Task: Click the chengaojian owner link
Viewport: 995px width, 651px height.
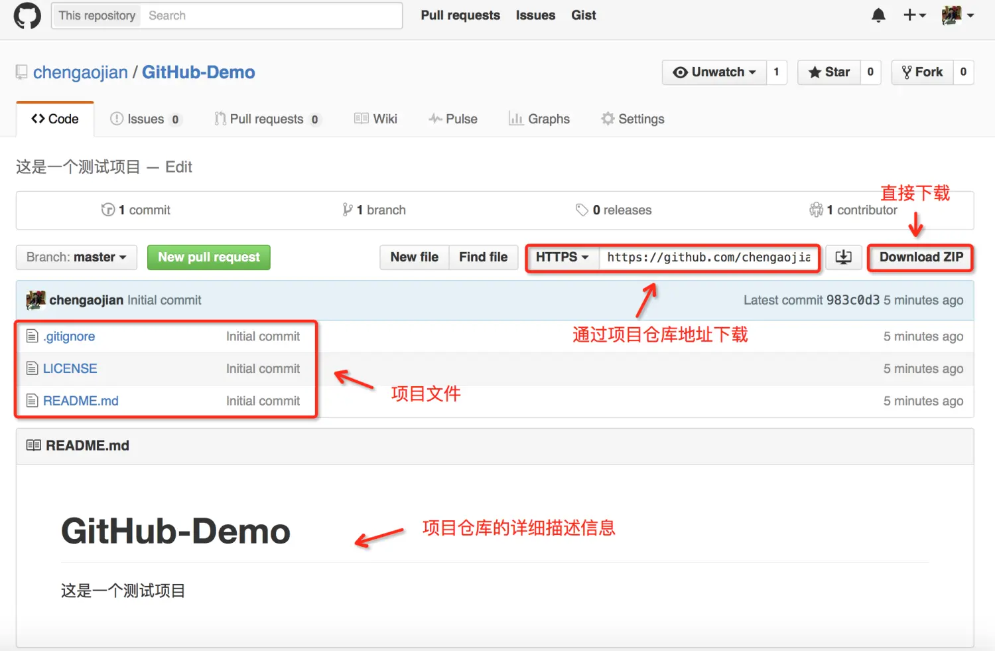Action: click(80, 72)
